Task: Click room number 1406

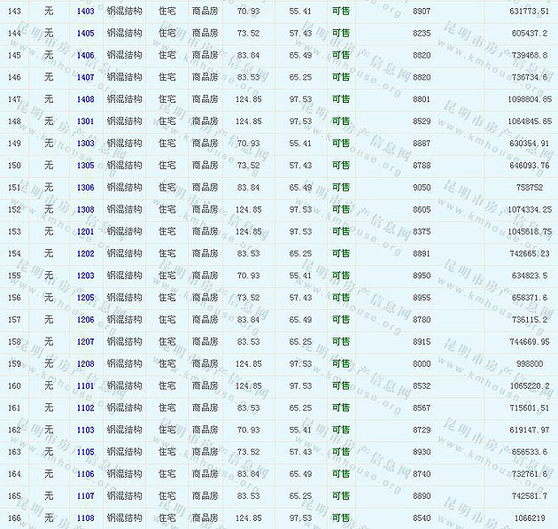Action: point(86,55)
